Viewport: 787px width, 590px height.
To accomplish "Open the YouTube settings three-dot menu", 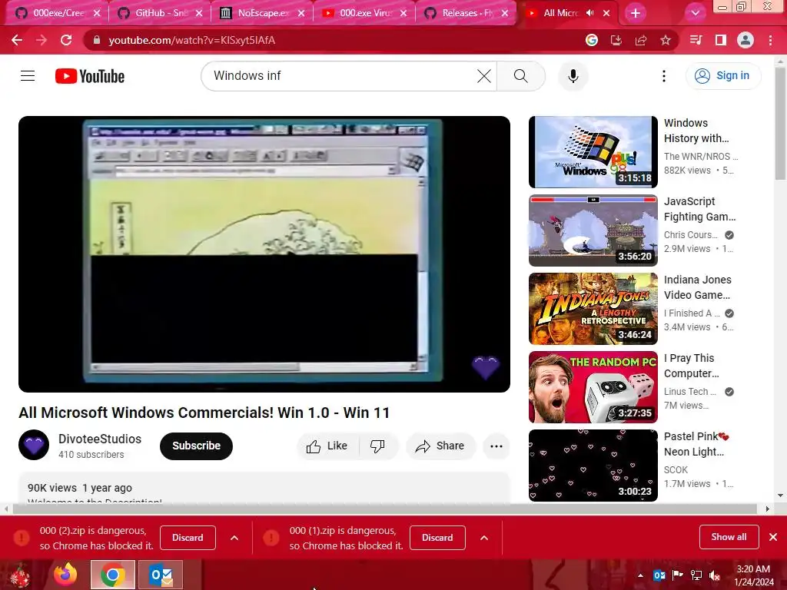I will pos(664,76).
